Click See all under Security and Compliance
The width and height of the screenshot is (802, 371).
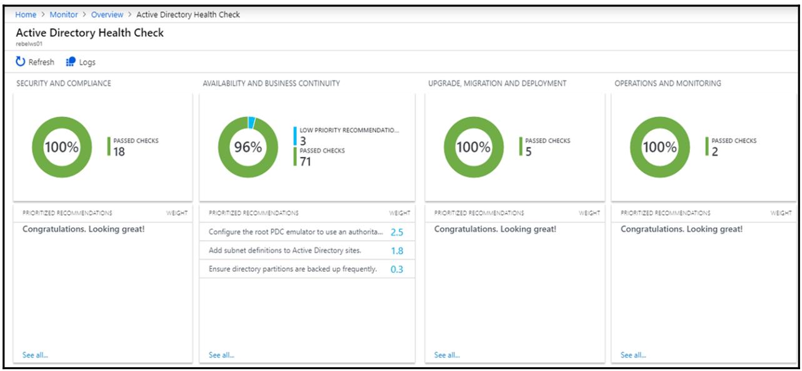pyautogui.click(x=35, y=355)
